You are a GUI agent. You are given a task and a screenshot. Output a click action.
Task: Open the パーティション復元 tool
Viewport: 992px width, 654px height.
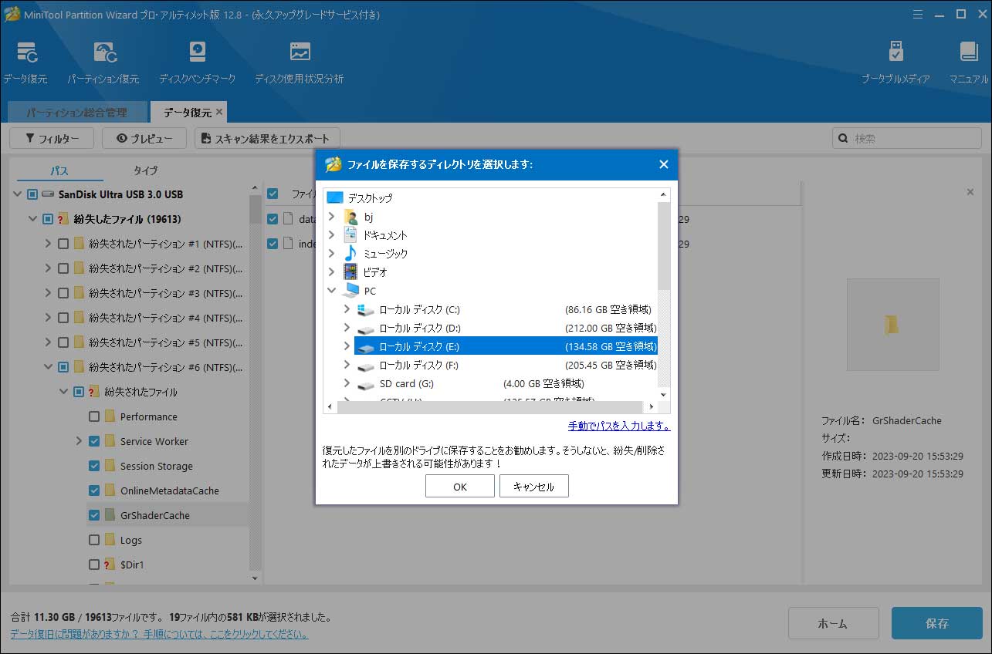pos(103,62)
